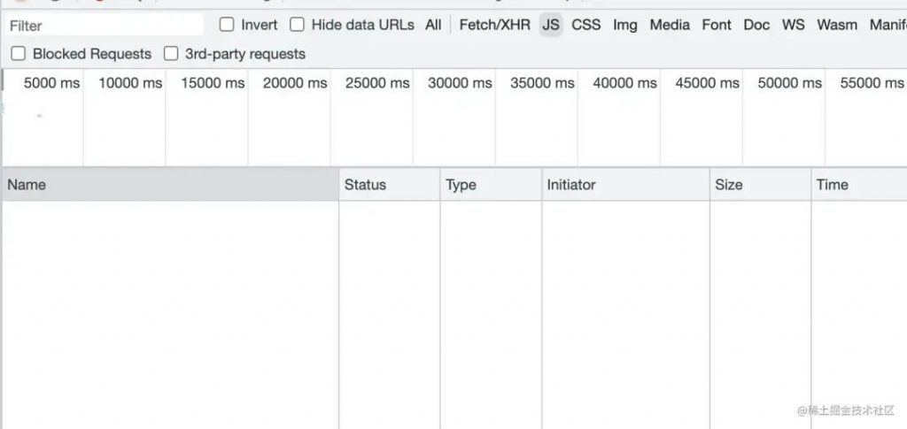Viewport: 907px width, 429px height.
Task: Enable the Invert checkbox
Action: [227, 25]
